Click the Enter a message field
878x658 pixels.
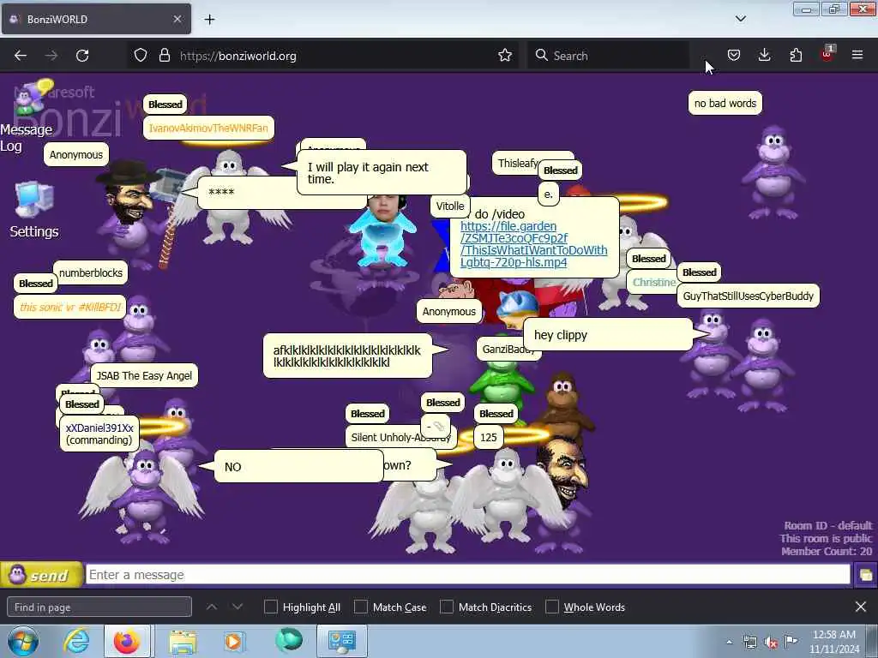(467, 575)
